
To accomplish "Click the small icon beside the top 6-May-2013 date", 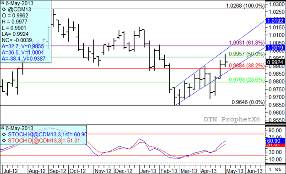I will pos(2,3).
